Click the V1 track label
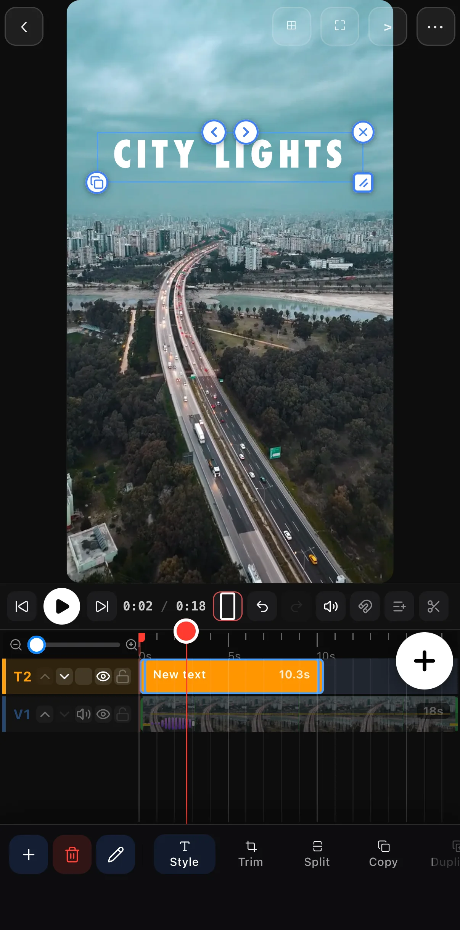The width and height of the screenshot is (460, 930). (22, 714)
